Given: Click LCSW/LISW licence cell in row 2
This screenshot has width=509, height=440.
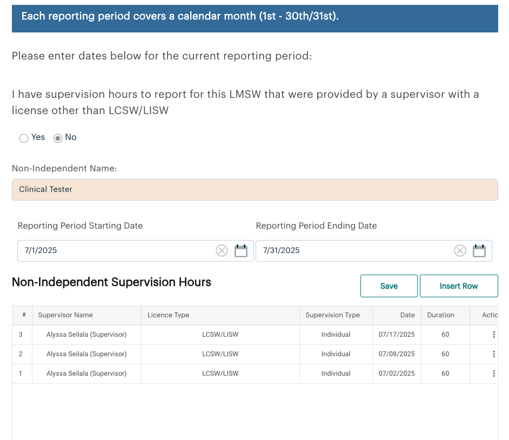Looking at the screenshot, I should click(x=220, y=354).
